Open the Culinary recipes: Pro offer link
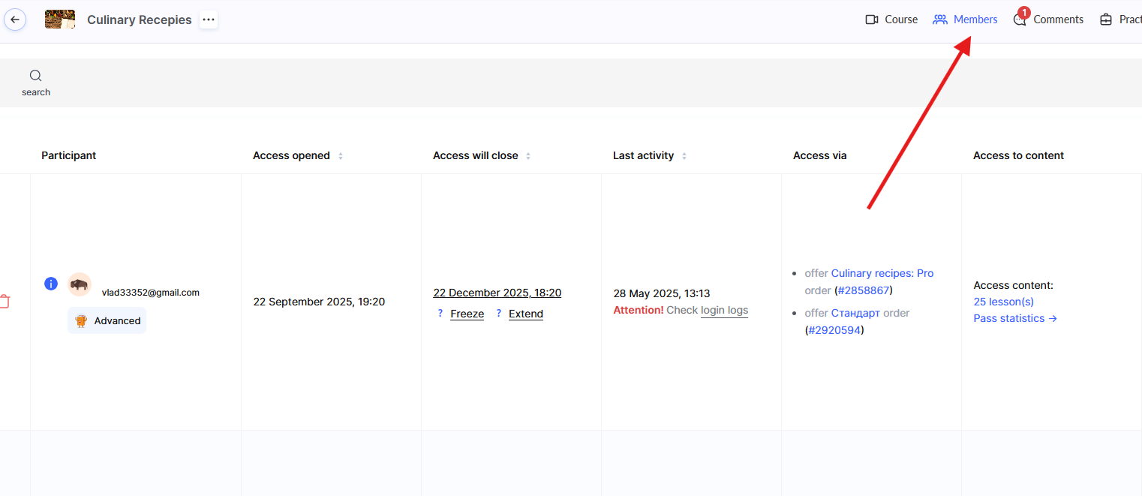This screenshot has height=496, width=1142. point(882,273)
